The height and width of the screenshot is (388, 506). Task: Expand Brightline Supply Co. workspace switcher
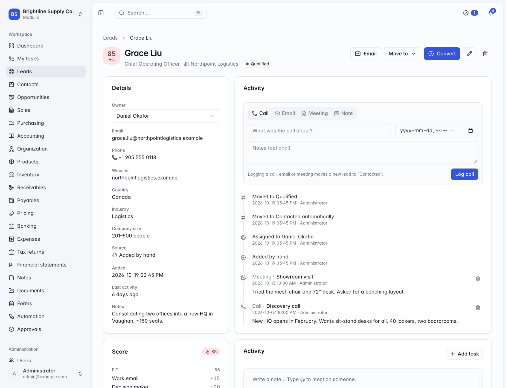(46, 14)
